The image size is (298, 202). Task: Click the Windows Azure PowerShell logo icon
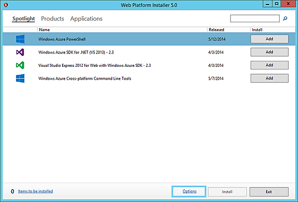20,39
